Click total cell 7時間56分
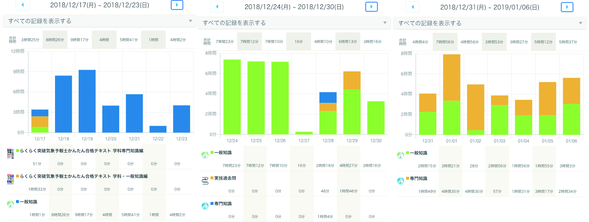 [445, 42]
